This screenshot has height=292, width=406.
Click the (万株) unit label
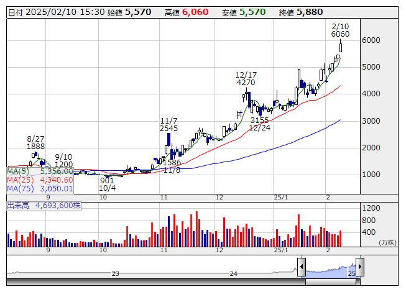click(x=387, y=242)
